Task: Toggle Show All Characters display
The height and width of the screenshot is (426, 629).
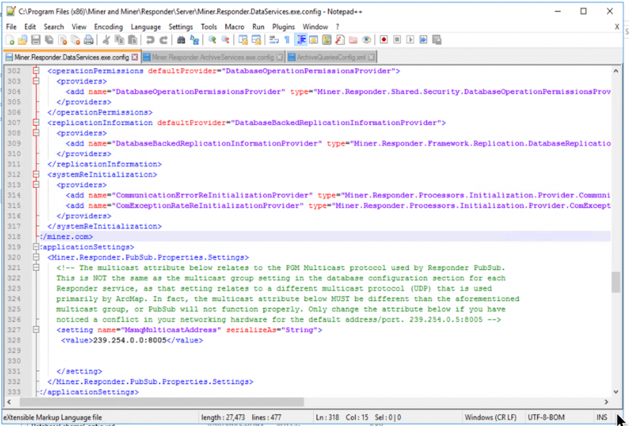Action: click(286, 39)
